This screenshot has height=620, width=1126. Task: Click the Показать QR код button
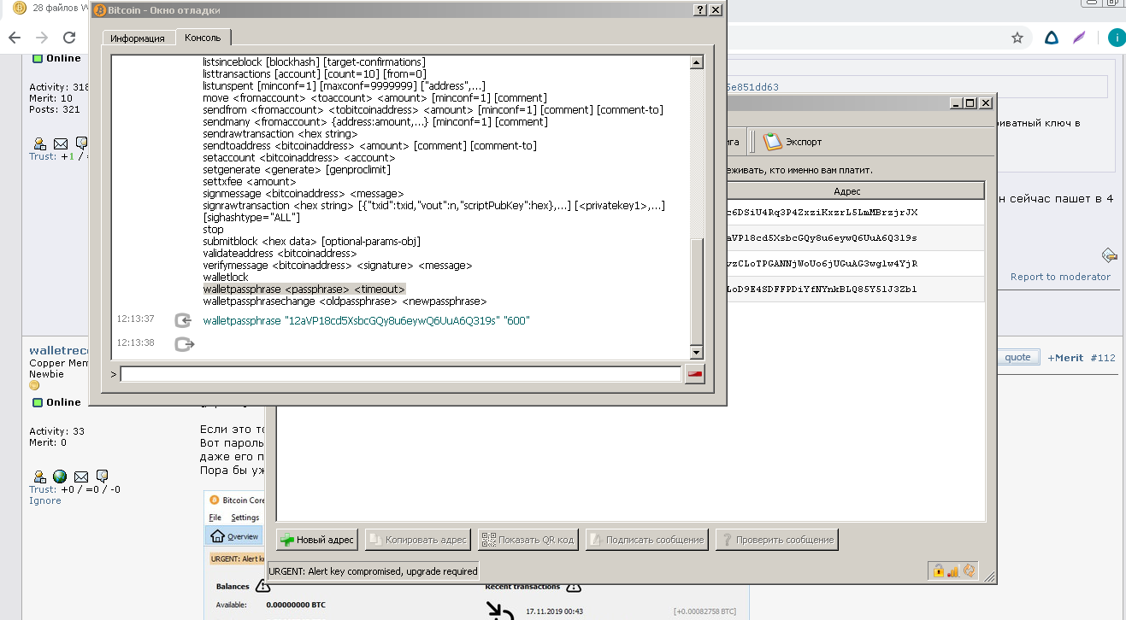528,540
